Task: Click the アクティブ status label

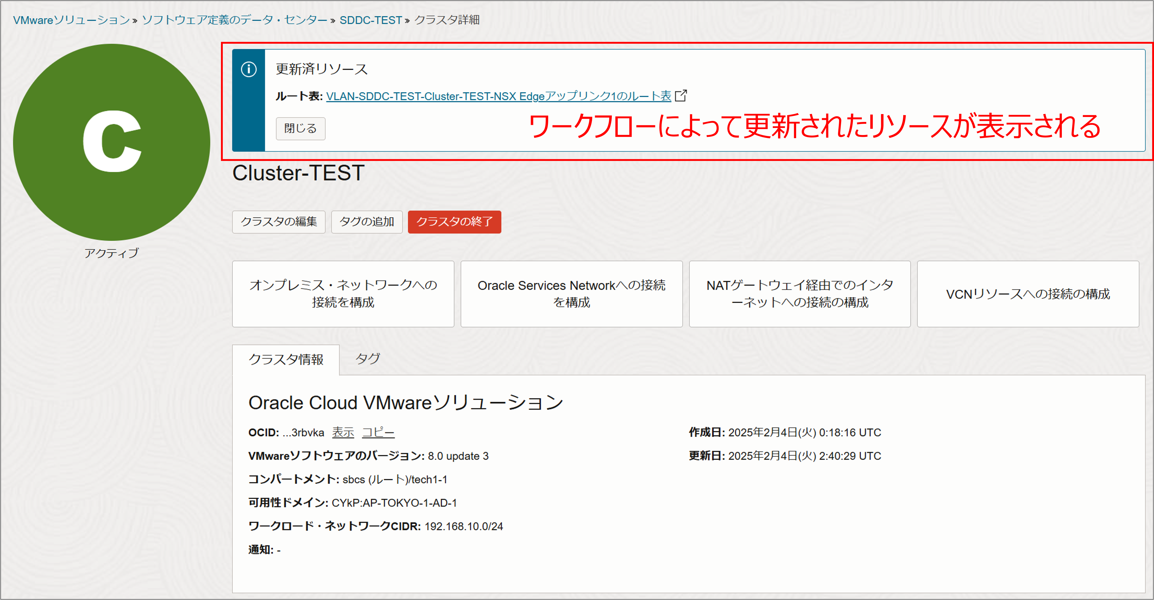Action: click(x=112, y=254)
